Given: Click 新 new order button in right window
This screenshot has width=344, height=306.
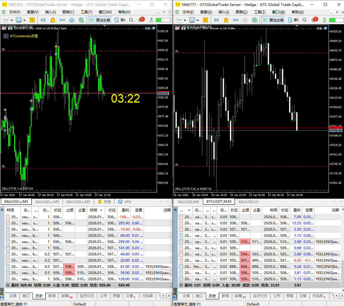Looking at the screenshot, I should pos(293,20).
